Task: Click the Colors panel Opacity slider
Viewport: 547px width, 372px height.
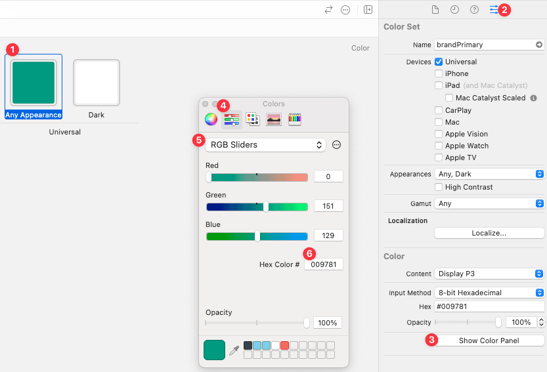Action: (257, 323)
